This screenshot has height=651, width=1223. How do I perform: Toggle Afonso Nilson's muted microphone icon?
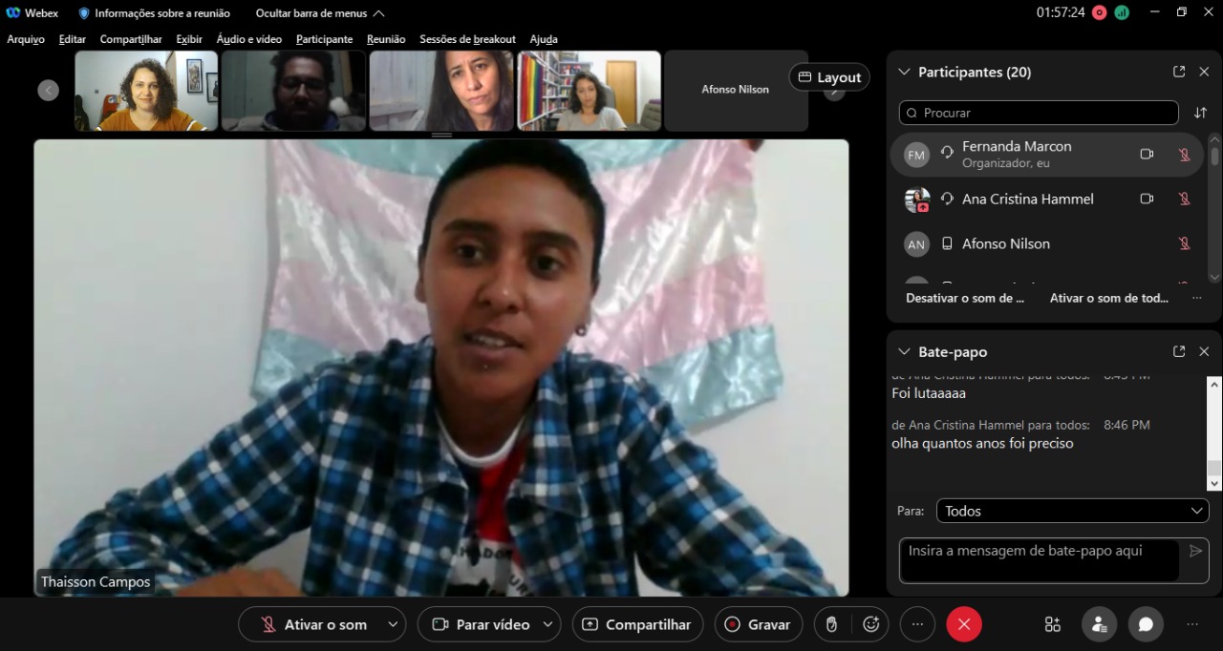coord(1184,243)
